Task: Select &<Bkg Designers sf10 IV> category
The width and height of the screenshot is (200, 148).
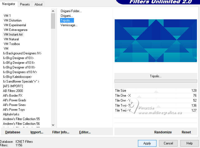Action: coord(20,72)
